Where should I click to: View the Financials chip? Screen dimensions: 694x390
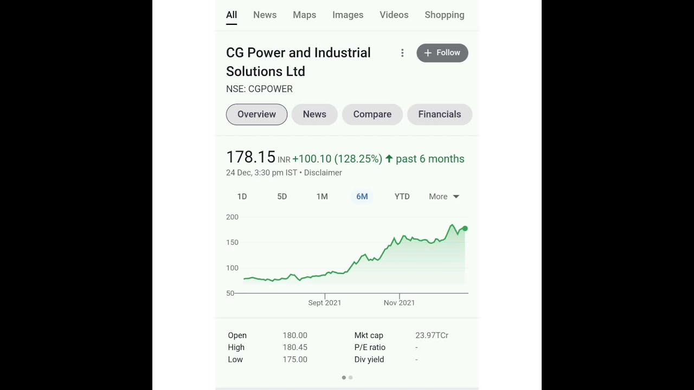pyautogui.click(x=439, y=114)
